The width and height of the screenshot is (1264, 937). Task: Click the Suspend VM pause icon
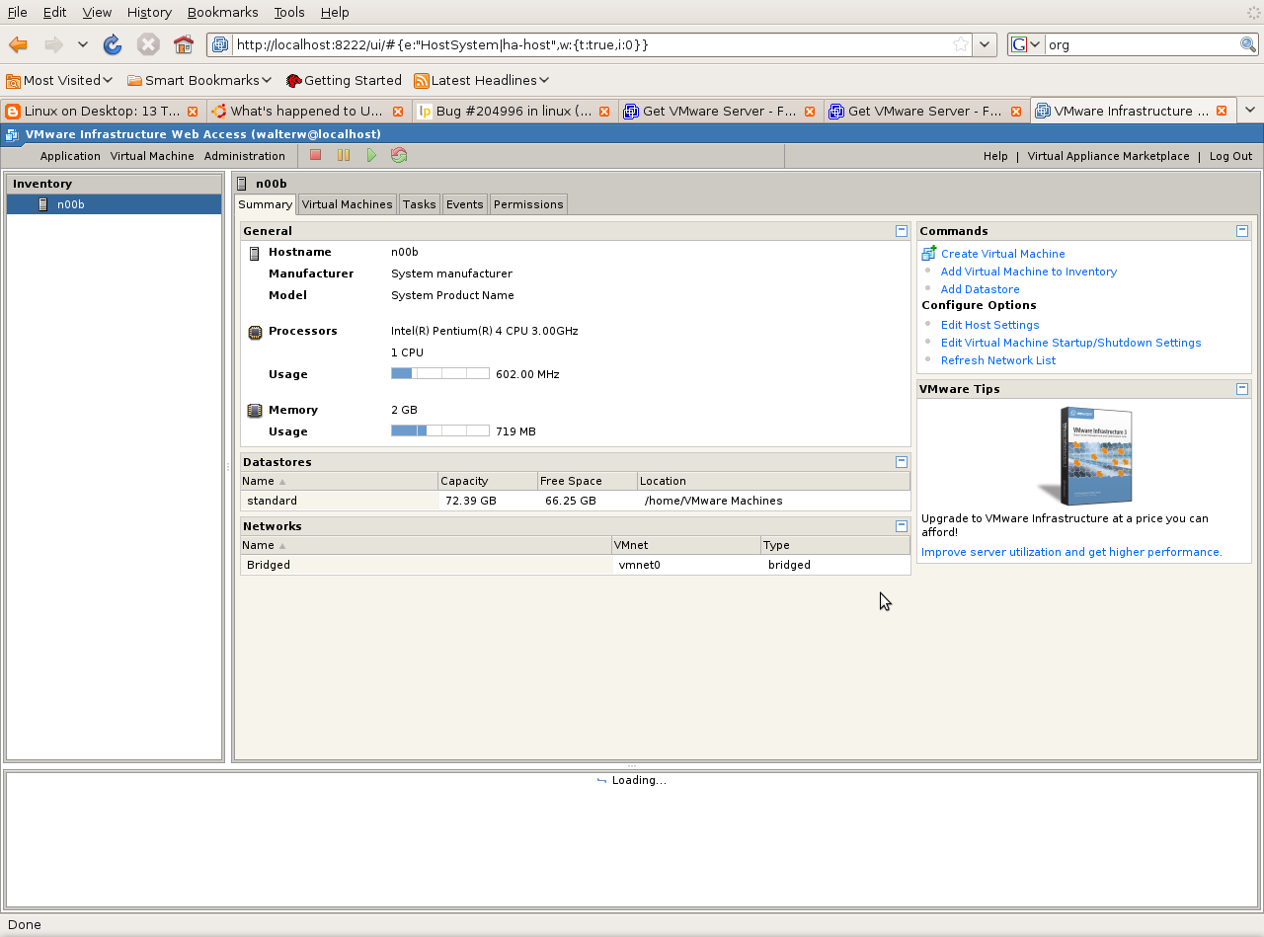coord(344,155)
